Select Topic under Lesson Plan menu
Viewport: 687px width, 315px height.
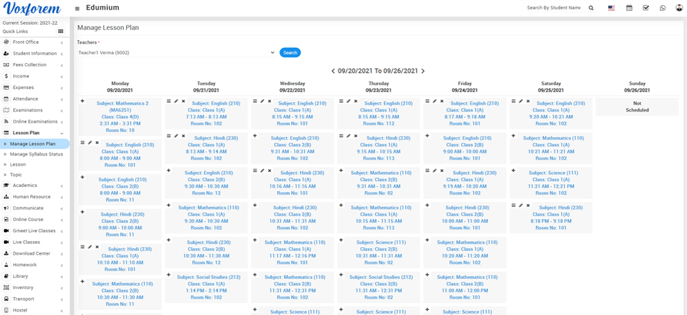[16, 175]
